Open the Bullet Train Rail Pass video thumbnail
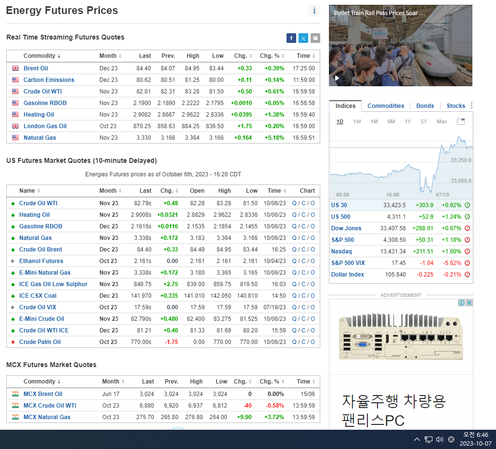Viewport: 496px width, 449px height. coord(401,46)
